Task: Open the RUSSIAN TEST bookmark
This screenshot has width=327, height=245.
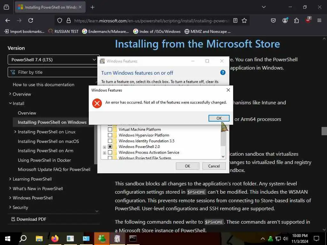Action: pos(64,32)
